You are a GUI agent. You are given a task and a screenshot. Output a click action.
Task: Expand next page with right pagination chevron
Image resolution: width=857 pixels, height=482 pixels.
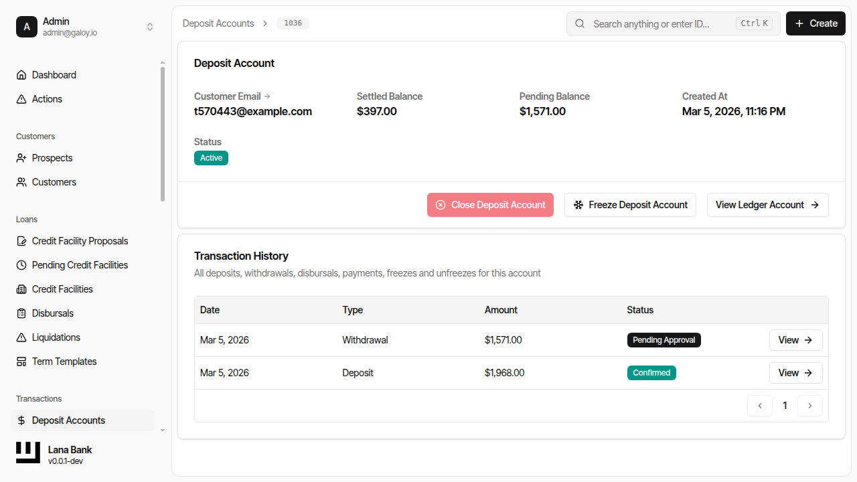click(x=810, y=405)
